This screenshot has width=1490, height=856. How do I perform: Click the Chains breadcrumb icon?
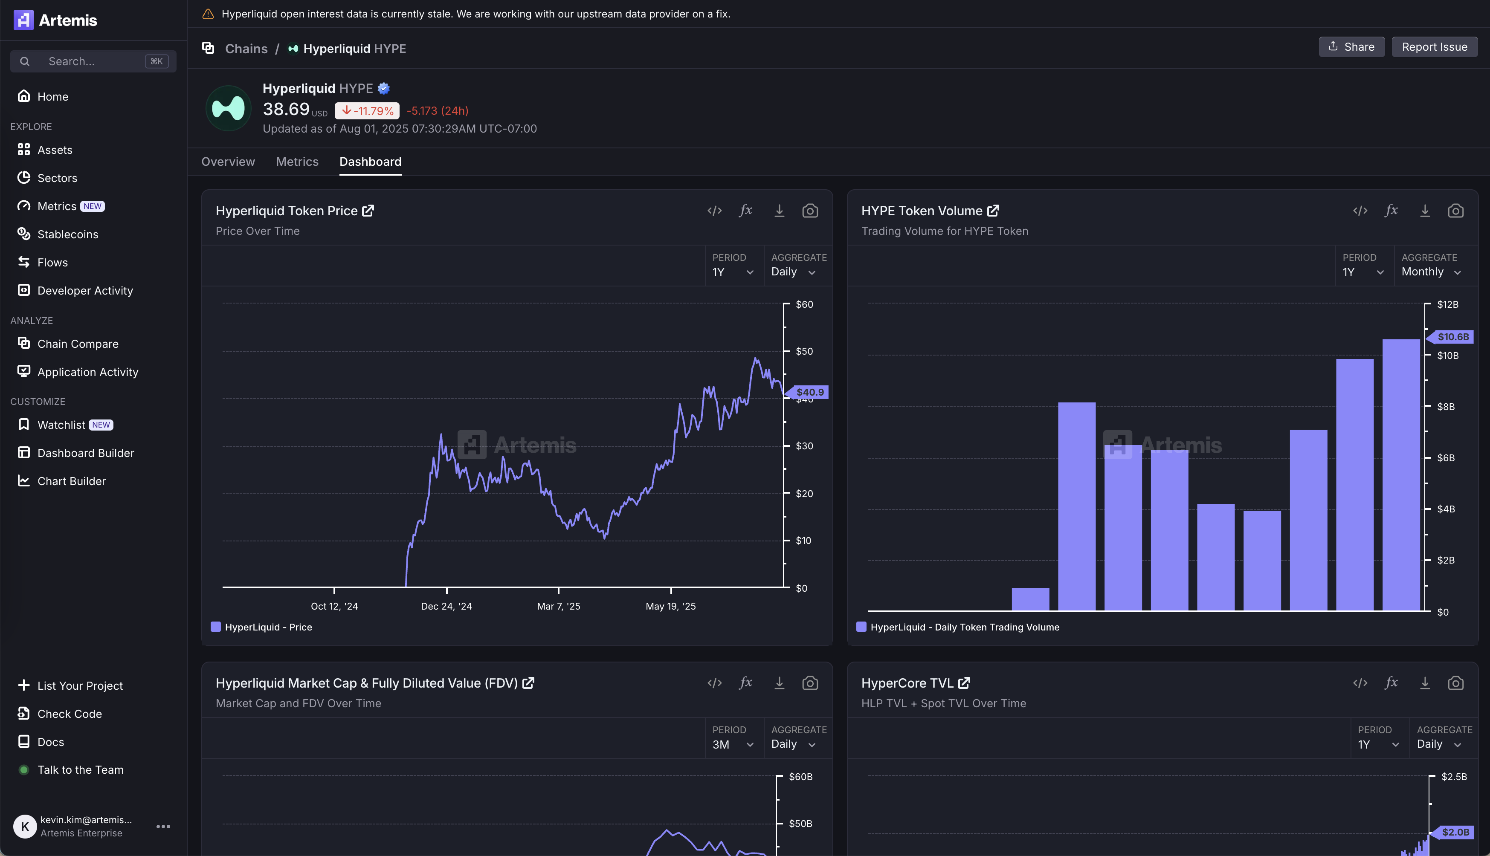click(208, 48)
